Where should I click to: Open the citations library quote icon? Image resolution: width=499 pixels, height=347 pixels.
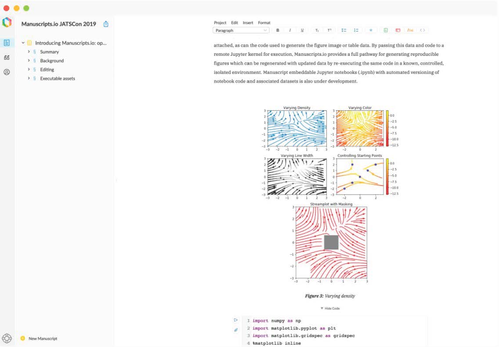click(7, 58)
